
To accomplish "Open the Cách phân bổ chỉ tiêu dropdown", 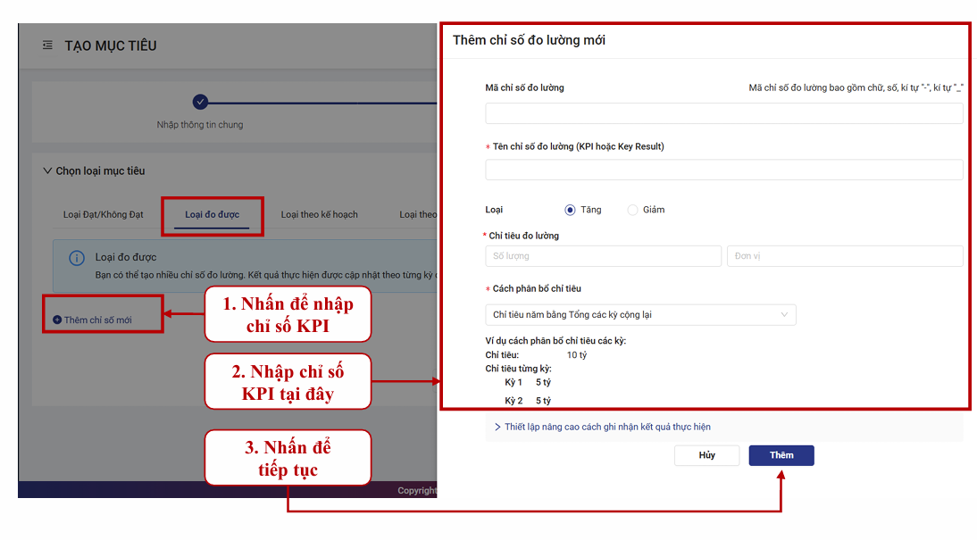I will [640, 315].
